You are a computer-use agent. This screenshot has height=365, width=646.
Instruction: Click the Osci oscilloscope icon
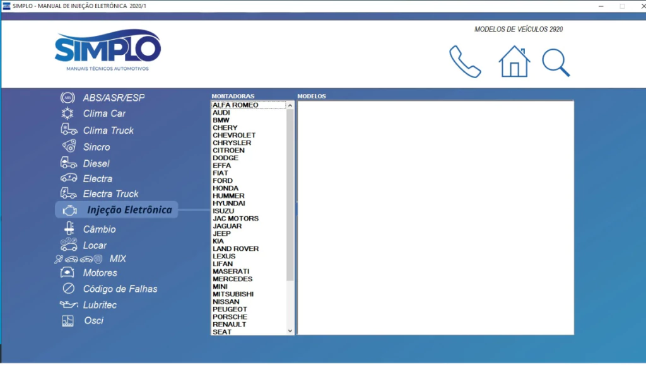(68, 321)
